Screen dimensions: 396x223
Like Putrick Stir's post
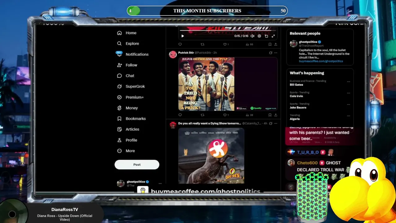(225, 115)
